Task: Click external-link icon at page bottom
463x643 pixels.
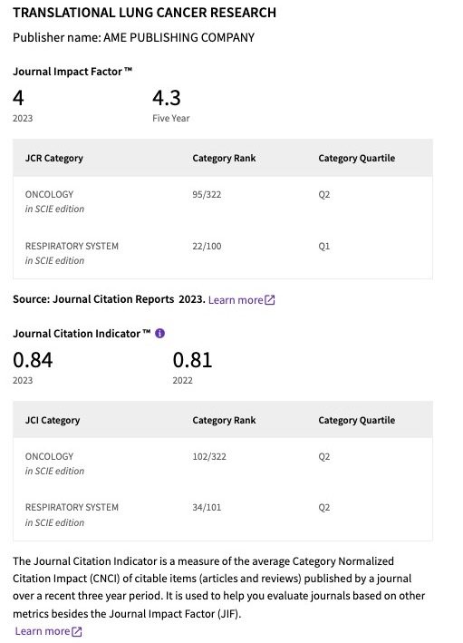Action: [77, 631]
